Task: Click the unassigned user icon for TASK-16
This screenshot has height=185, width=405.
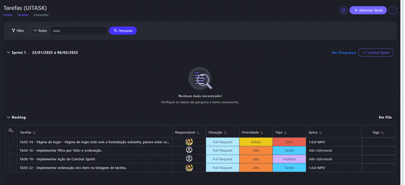Action: pos(189,150)
